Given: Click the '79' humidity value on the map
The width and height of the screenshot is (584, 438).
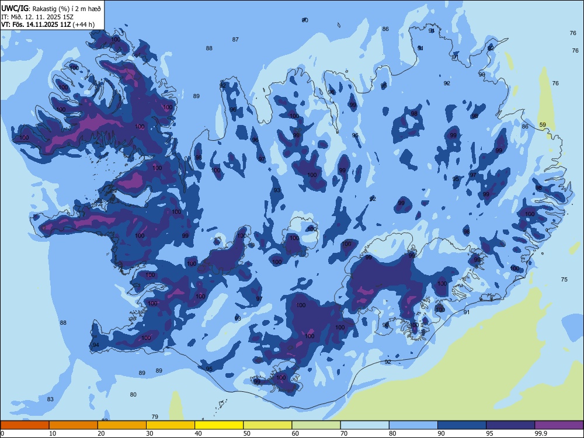Looking at the screenshot, I should pyautogui.click(x=155, y=416).
